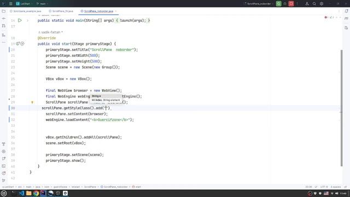Click the src breadcrumb item
350x197 pixels.
tap(20, 187)
